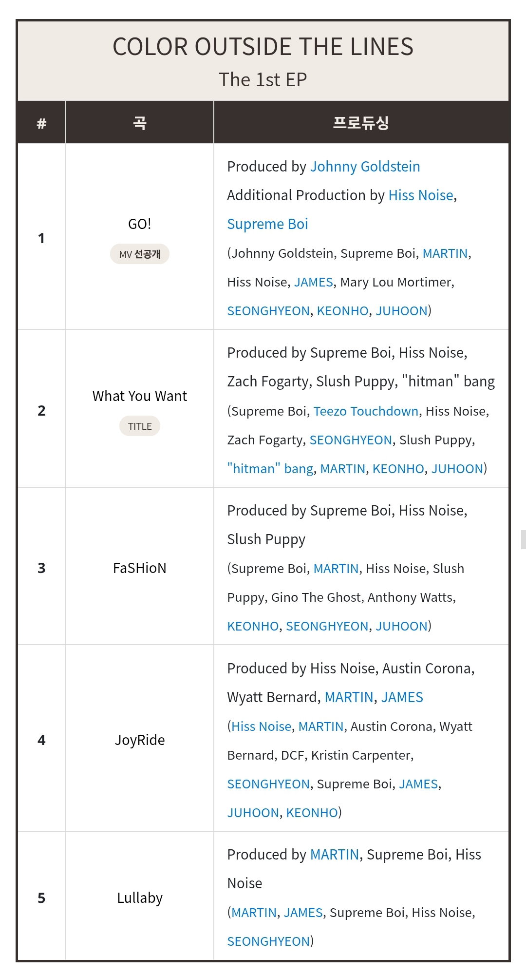Click the MV 선공개 badge under GO!
The width and height of the screenshot is (526, 975).
point(140,254)
